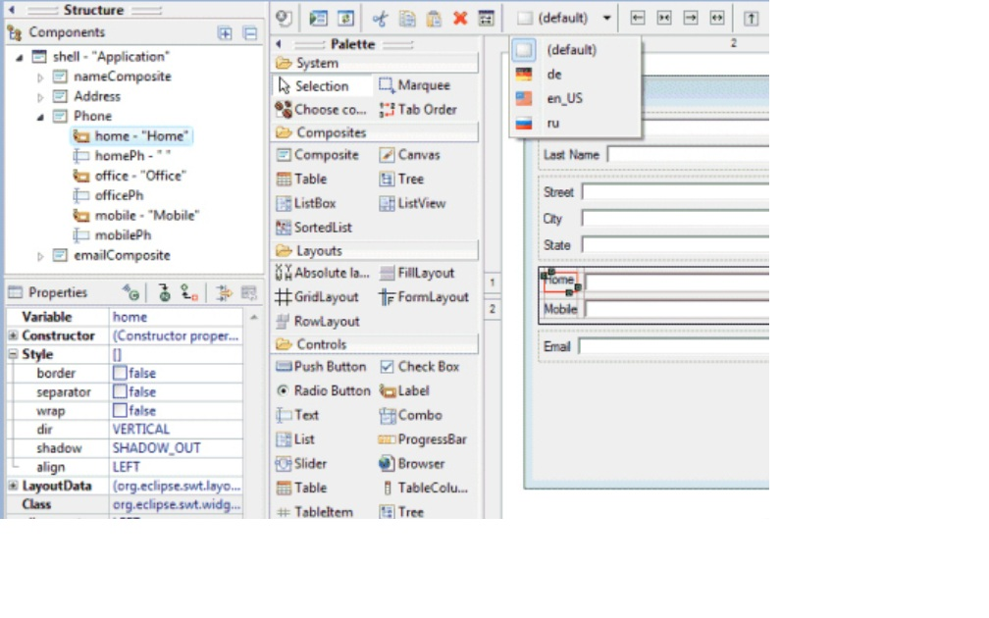Image resolution: width=989 pixels, height=618 pixels.
Task: Click the Cut scissors toolbar icon
Action: click(380, 19)
